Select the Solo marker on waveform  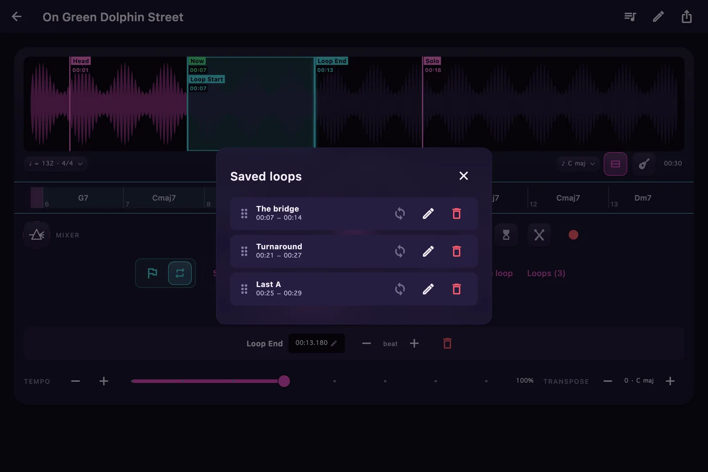click(x=432, y=61)
